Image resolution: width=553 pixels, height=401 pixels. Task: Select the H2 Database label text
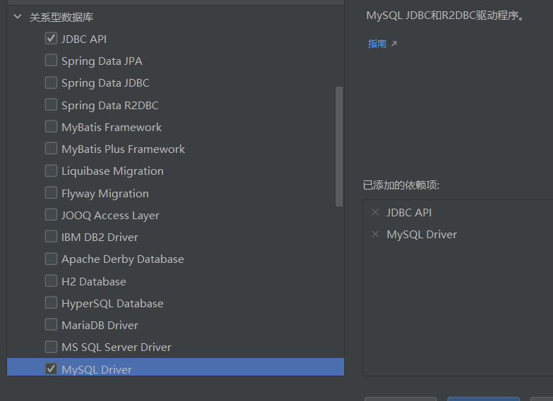(x=93, y=282)
